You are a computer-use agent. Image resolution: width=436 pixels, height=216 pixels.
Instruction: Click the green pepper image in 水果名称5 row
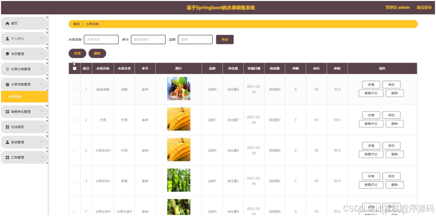pyautogui.click(x=179, y=180)
